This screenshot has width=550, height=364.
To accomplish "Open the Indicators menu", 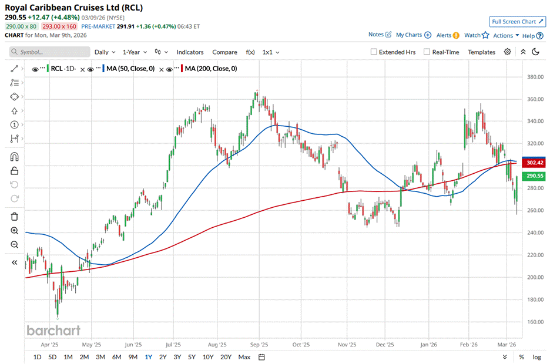I will 190,52.
